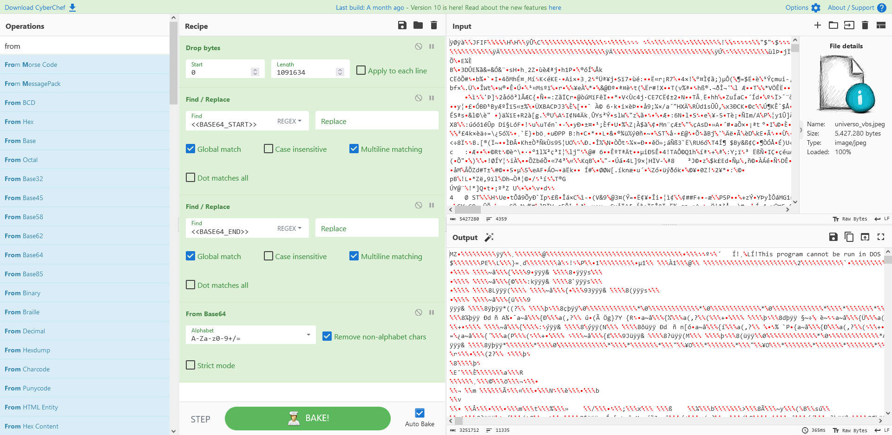The width and height of the screenshot is (892, 435).
Task: Disable the Drop bytes operation
Action: point(419,46)
